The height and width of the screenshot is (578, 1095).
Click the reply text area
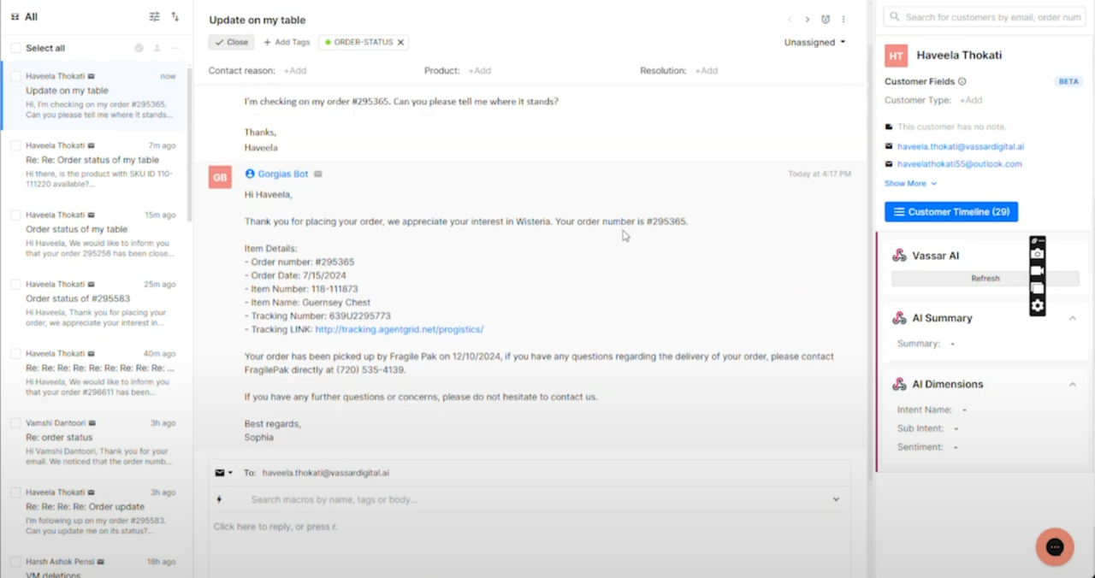pyautogui.click(x=530, y=545)
